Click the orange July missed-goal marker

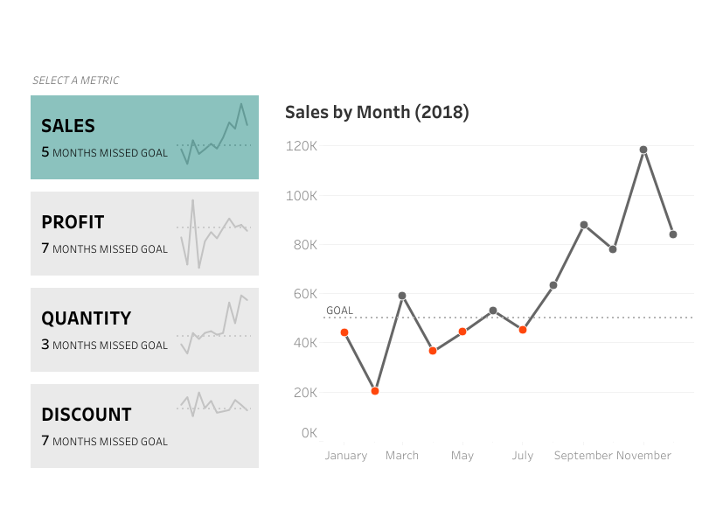(x=523, y=329)
